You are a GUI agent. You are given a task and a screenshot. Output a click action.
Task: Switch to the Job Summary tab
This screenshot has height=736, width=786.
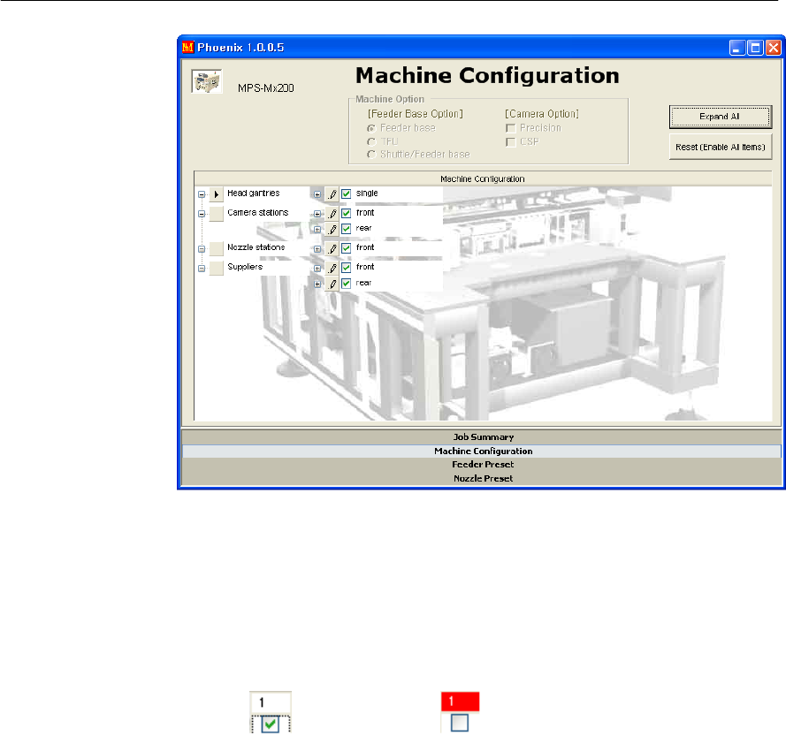[482, 436]
